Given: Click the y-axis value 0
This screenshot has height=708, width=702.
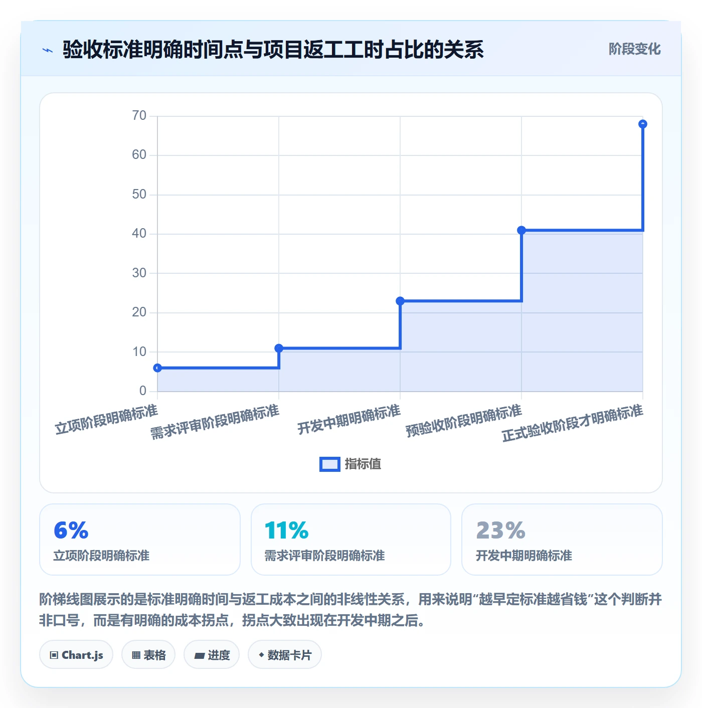Looking at the screenshot, I should [143, 391].
